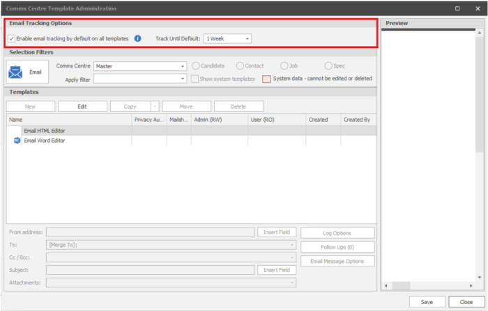Click the Save button
Screen dimensions: 488x311
pyautogui.click(x=427, y=301)
